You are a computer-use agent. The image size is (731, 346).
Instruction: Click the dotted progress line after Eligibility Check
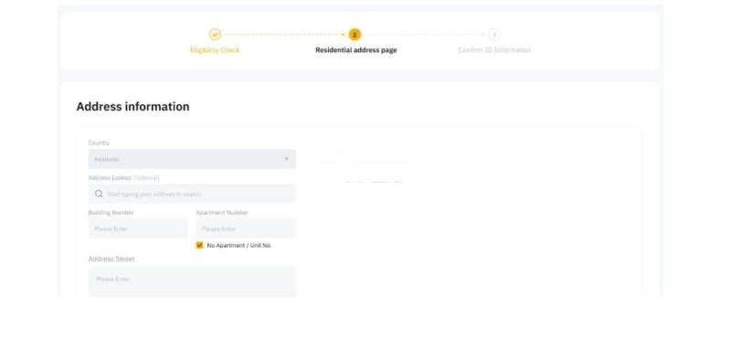click(x=284, y=35)
